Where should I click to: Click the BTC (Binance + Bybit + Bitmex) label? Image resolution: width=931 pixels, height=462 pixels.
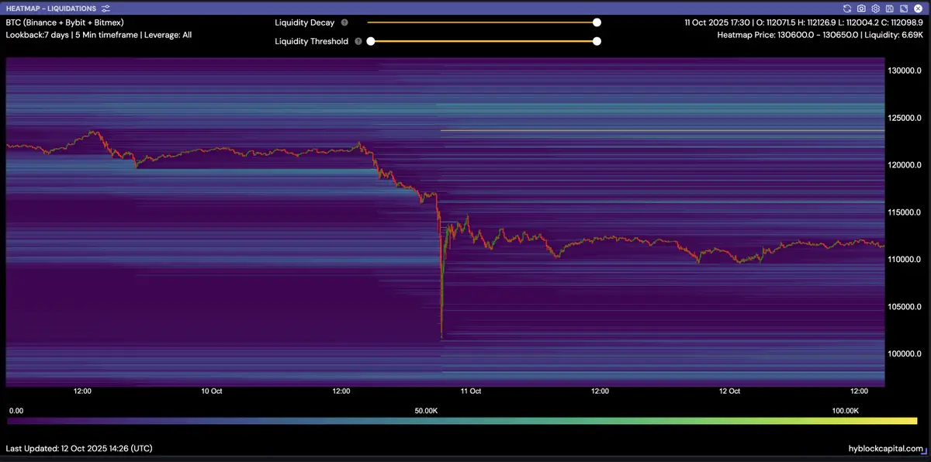pos(64,22)
